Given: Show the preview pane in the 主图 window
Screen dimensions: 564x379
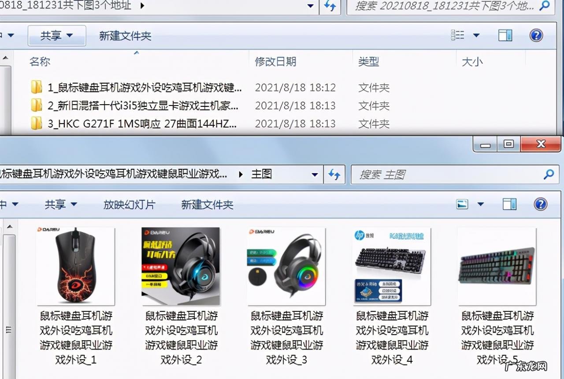Looking at the screenshot, I should pos(509,204).
